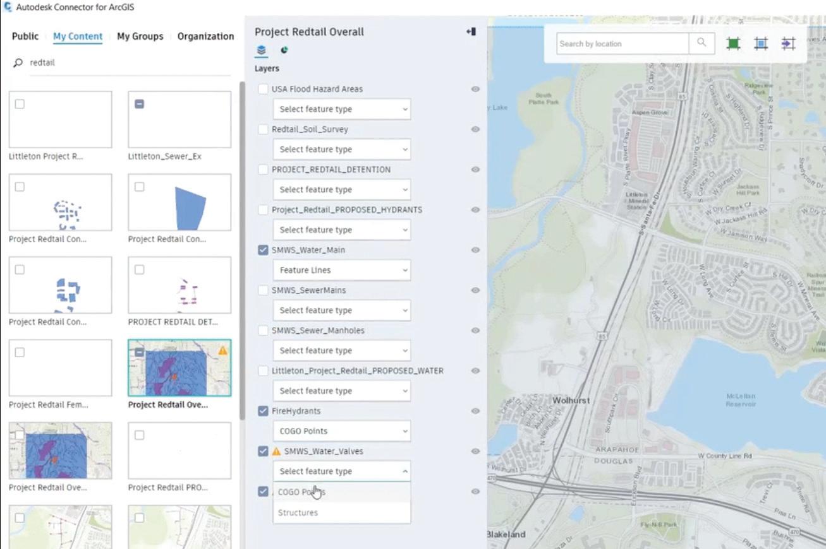826x549 pixels.
Task: Open feature type dropdown for SMWS_Sewer_Manholes
Action: (x=342, y=350)
